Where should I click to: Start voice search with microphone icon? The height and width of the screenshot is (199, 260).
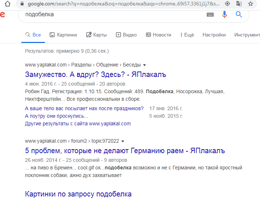[x=225, y=14]
